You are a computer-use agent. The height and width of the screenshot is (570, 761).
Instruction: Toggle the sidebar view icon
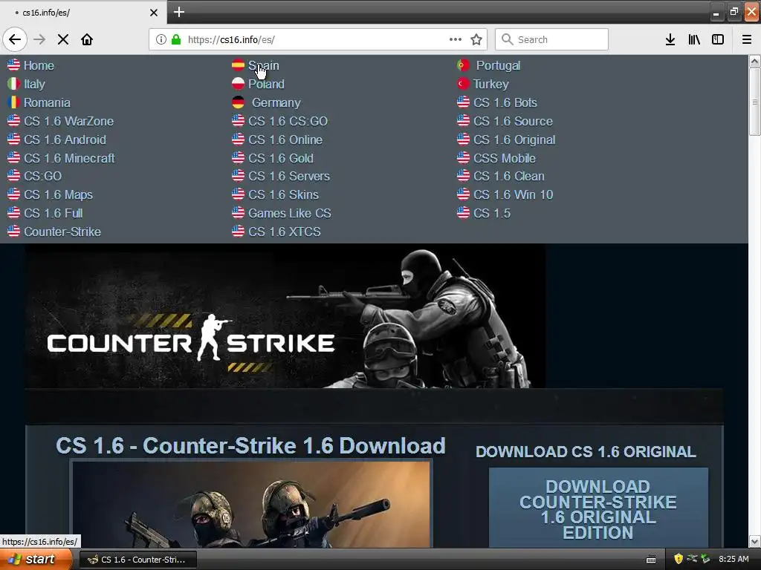[718, 39]
